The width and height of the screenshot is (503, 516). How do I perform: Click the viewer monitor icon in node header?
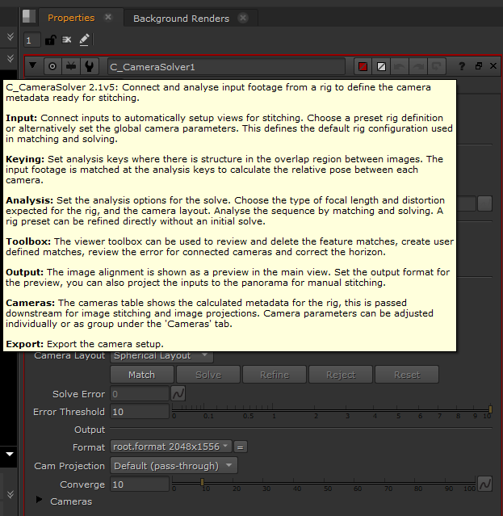pos(71,66)
